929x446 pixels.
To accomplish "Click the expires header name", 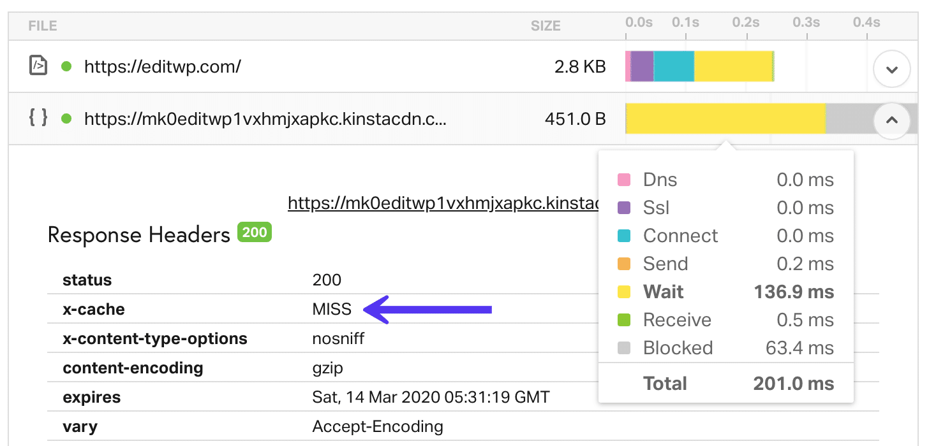I will [x=92, y=398].
